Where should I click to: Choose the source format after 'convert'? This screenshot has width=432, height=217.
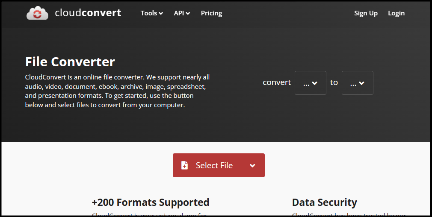[311, 83]
